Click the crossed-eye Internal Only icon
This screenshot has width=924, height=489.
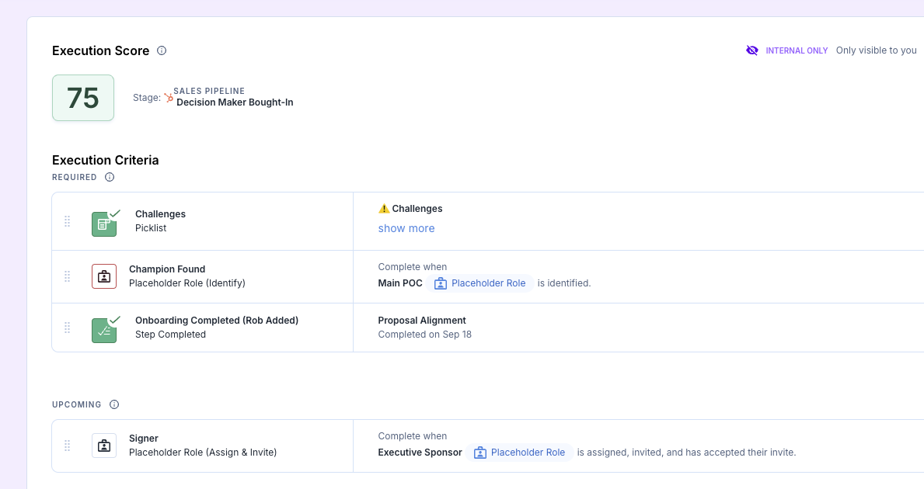[752, 50]
